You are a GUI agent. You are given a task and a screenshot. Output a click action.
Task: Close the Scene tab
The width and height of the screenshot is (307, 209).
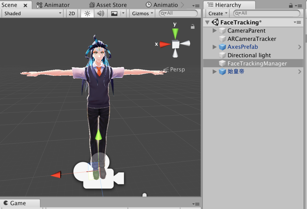[x=25, y=5]
